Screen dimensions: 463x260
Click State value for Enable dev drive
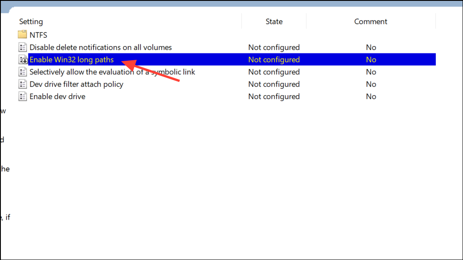pos(274,96)
